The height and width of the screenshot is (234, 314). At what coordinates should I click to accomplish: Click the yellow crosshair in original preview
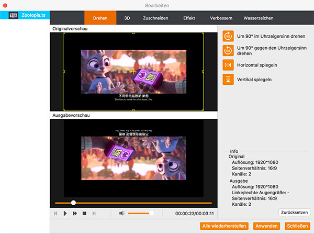click(x=133, y=72)
